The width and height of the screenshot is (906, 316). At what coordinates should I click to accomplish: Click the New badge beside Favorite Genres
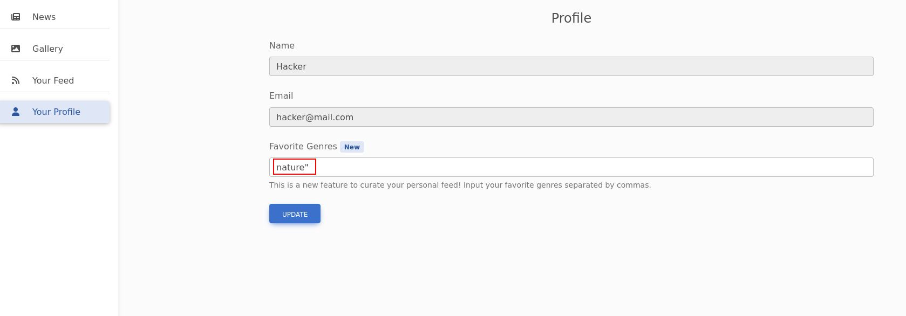pos(352,147)
